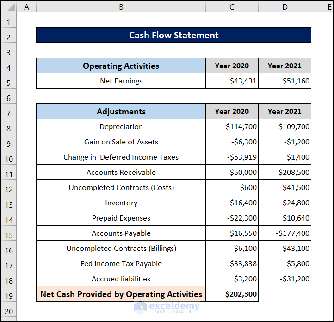The width and height of the screenshot is (334, 322).
Task: Click the Accounts Payable label cell
Action: tap(121, 233)
